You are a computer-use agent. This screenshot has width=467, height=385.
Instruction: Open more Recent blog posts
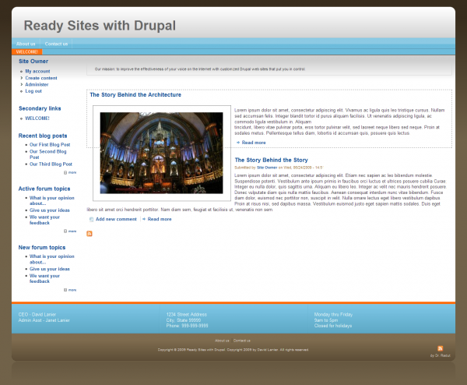click(x=71, y=172)
